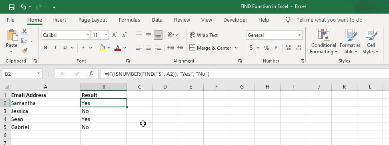Open Format as Table gallery
389x145 pixels.
pyautogui.click(x=350, y=42)
